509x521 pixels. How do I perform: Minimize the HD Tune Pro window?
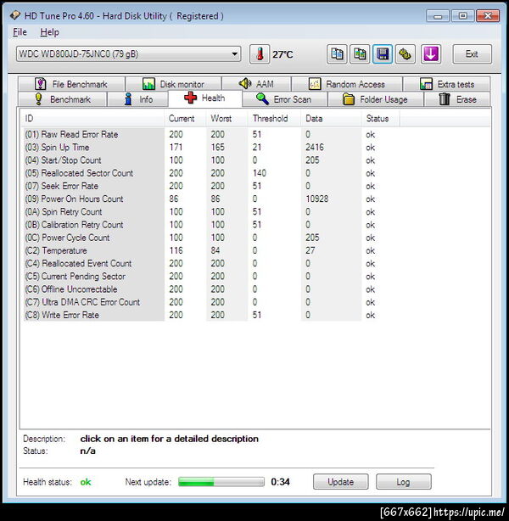point(438,15)
